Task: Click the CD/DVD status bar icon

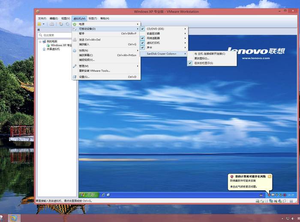Action: pos(262,201)
